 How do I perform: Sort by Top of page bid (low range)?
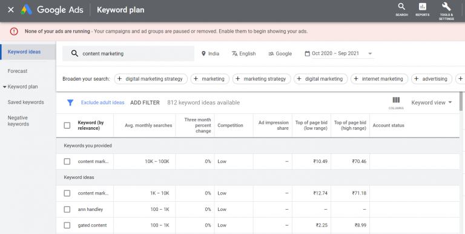(x=311, y=125)
